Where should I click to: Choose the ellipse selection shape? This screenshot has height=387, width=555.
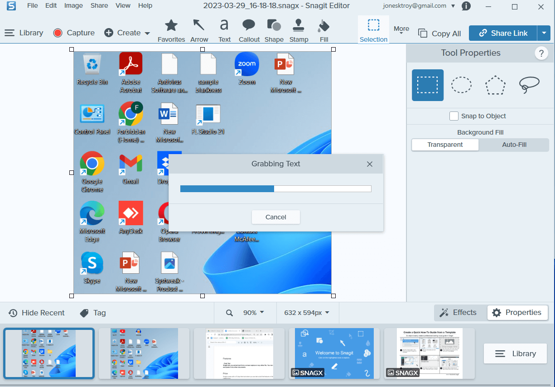coord(461,85)
